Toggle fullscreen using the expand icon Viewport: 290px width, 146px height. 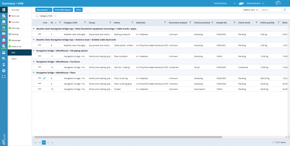point(4,77)
